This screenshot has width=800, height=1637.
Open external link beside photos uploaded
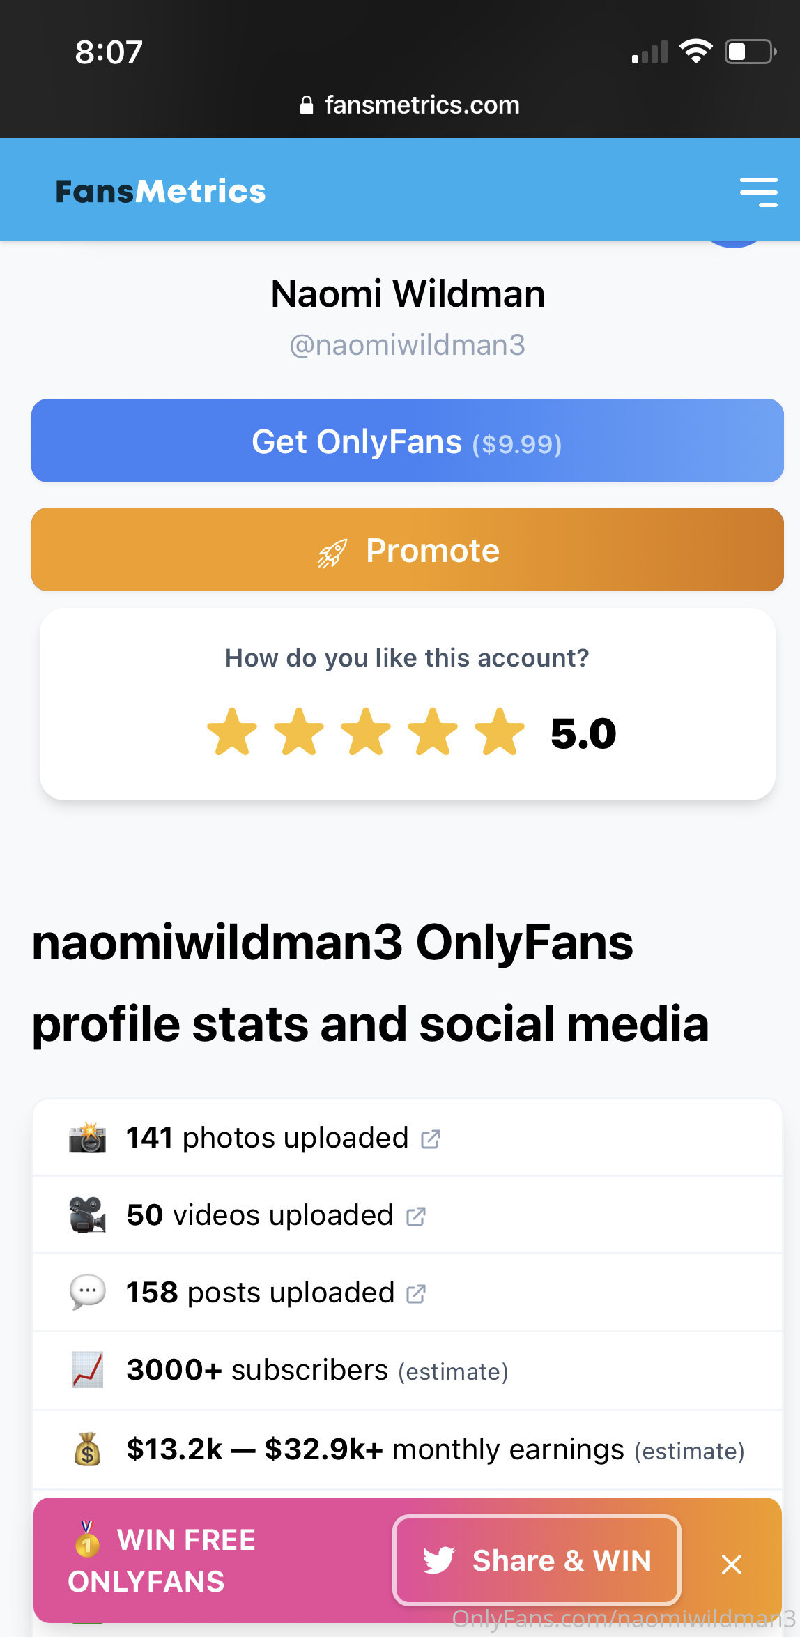431,1139
